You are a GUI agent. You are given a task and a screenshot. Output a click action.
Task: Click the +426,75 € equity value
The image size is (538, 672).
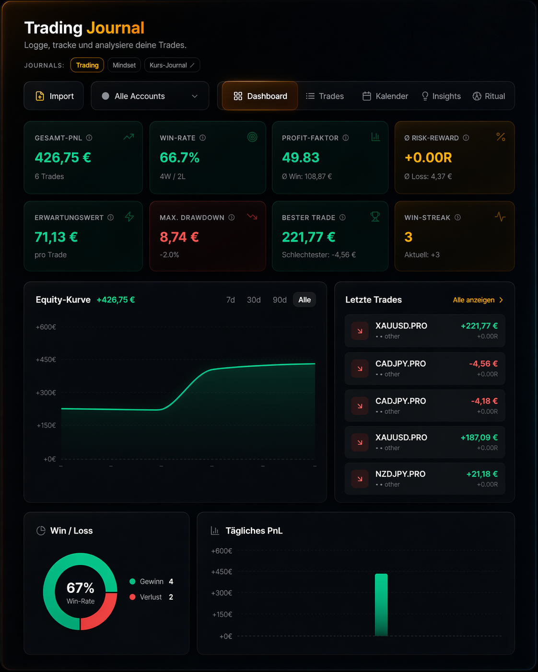[x=116, y=300]
